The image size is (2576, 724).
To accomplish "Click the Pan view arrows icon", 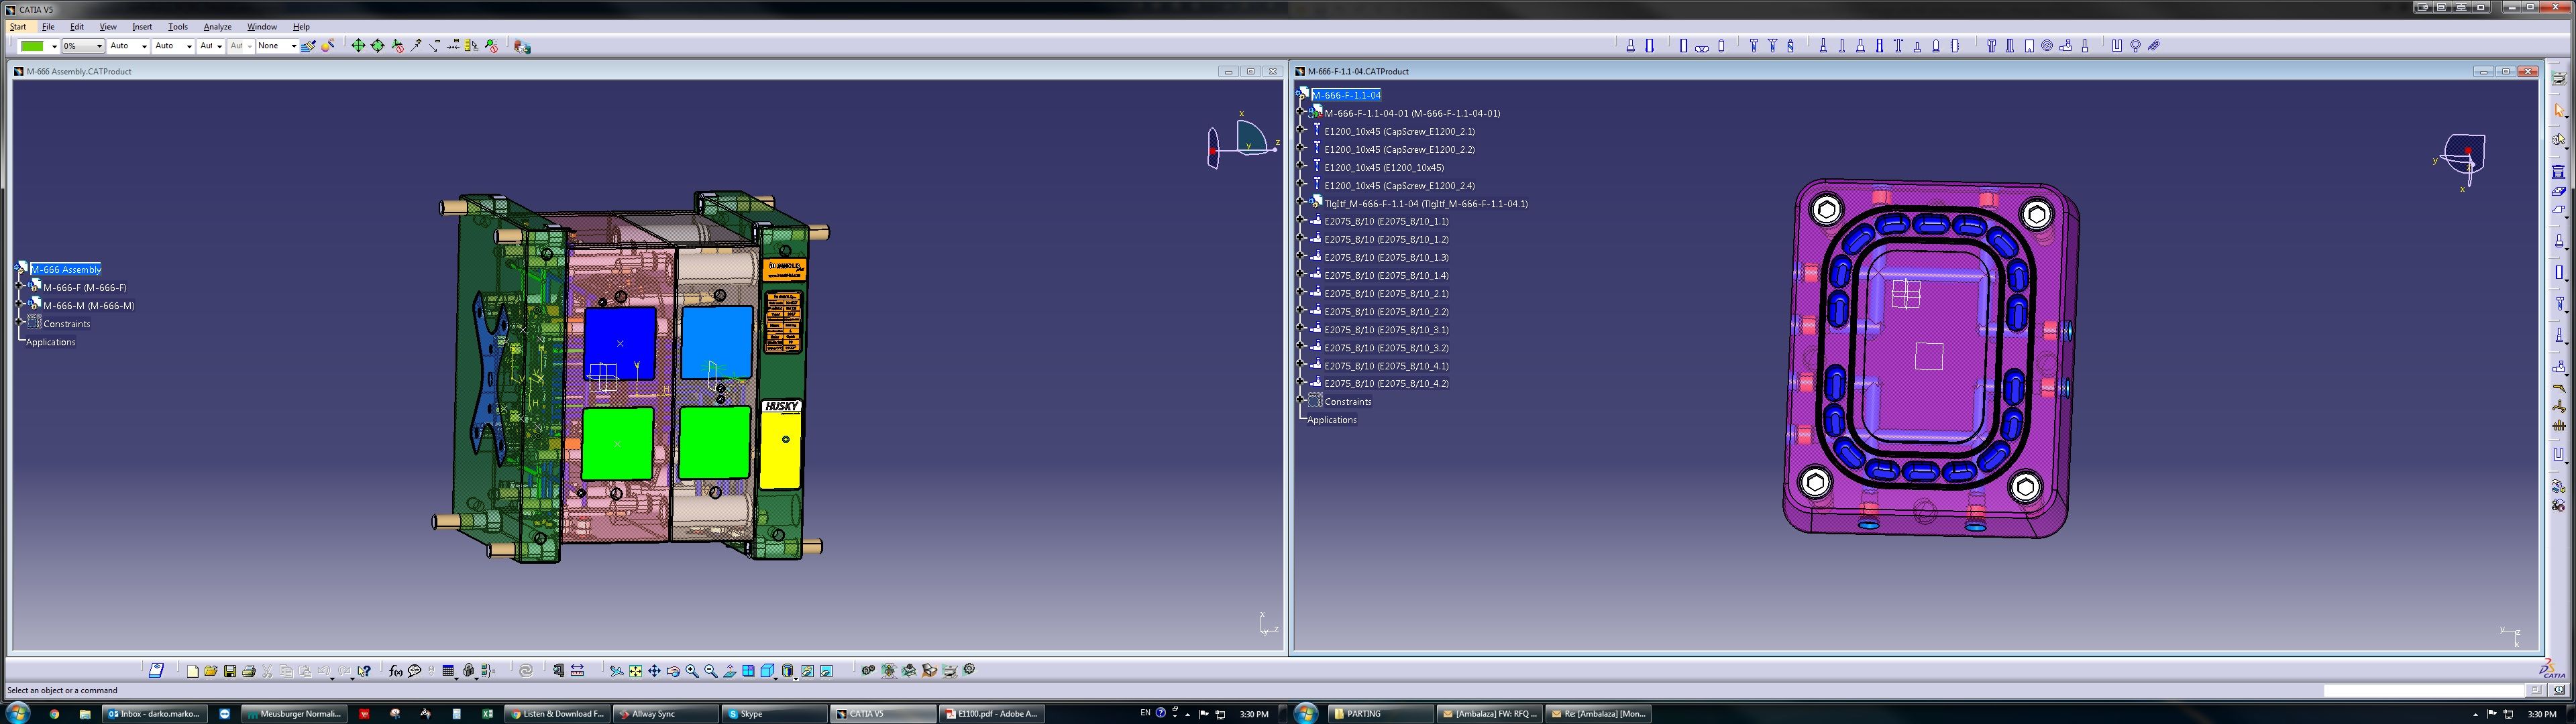I will (654, 671).
